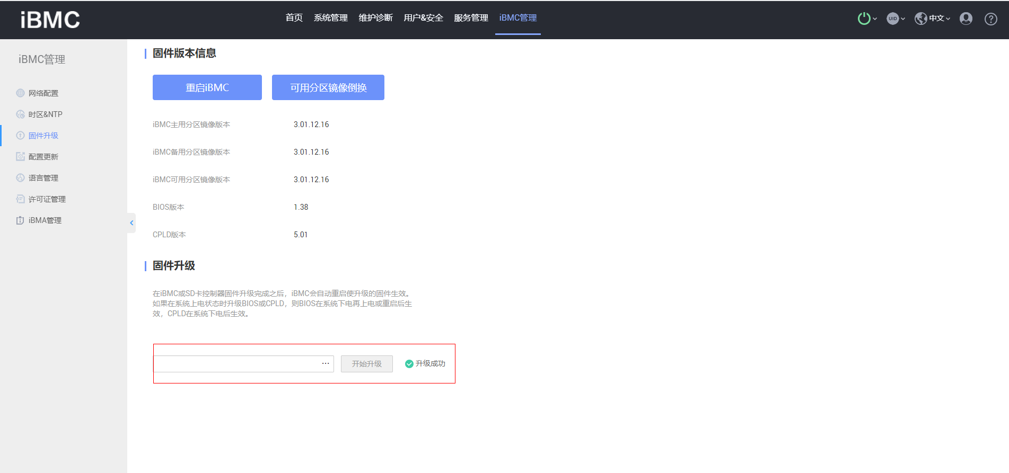Expand the power control dropdown arrow
The image size is (1009, 473).
pyautogui.click(x=875, y=19)
